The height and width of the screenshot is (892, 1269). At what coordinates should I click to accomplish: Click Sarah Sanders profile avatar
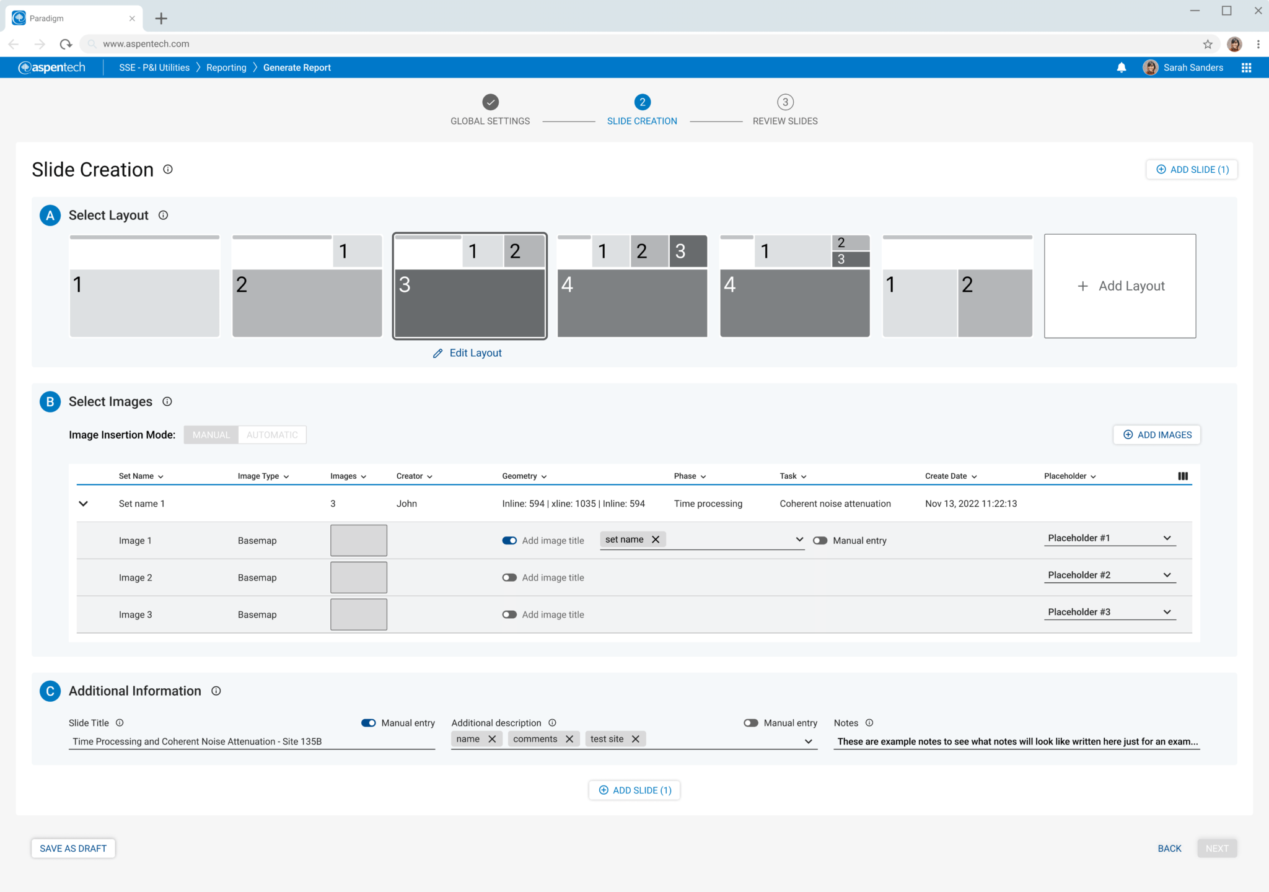tap(1150, 68)
